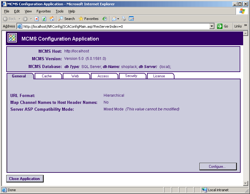Click the 'Map Channel Names to Host Header Names:' label
Image resolution: width=250 pixels, height=194 pixels.
[54, 102]
